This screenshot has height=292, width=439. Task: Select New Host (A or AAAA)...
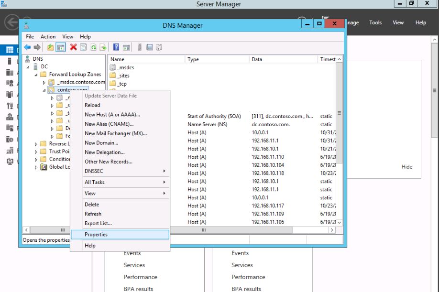120,114
